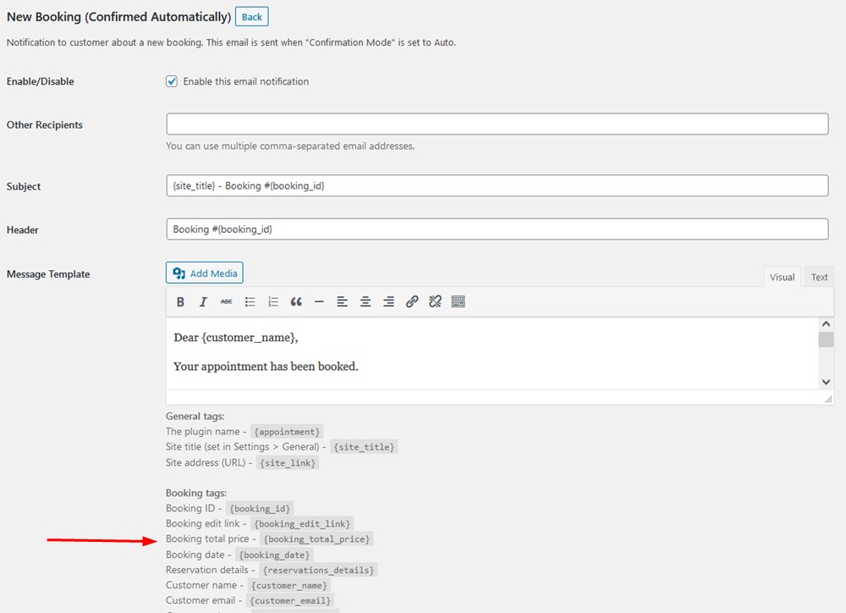Click the comma-separated email addresses hint
This screenshot has height=613, width=846.
tap(290, 146)
